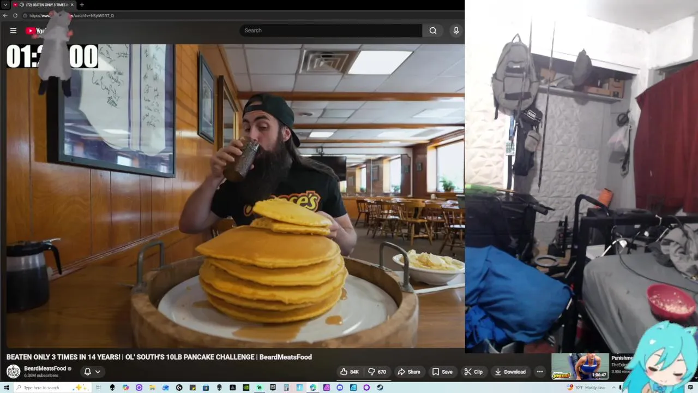This screenshot has height=393, width=698.
Task: Click the magnifier search button
Action: [433, 31]
